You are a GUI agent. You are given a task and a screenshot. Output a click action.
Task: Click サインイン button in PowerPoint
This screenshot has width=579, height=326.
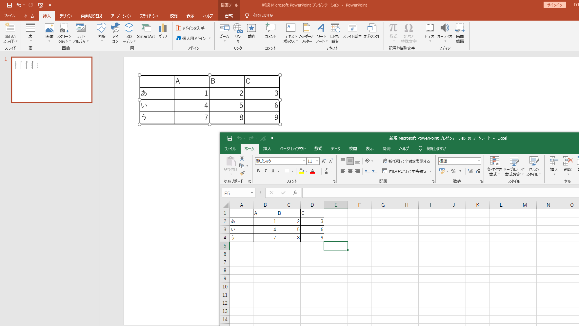click(554, 5)
